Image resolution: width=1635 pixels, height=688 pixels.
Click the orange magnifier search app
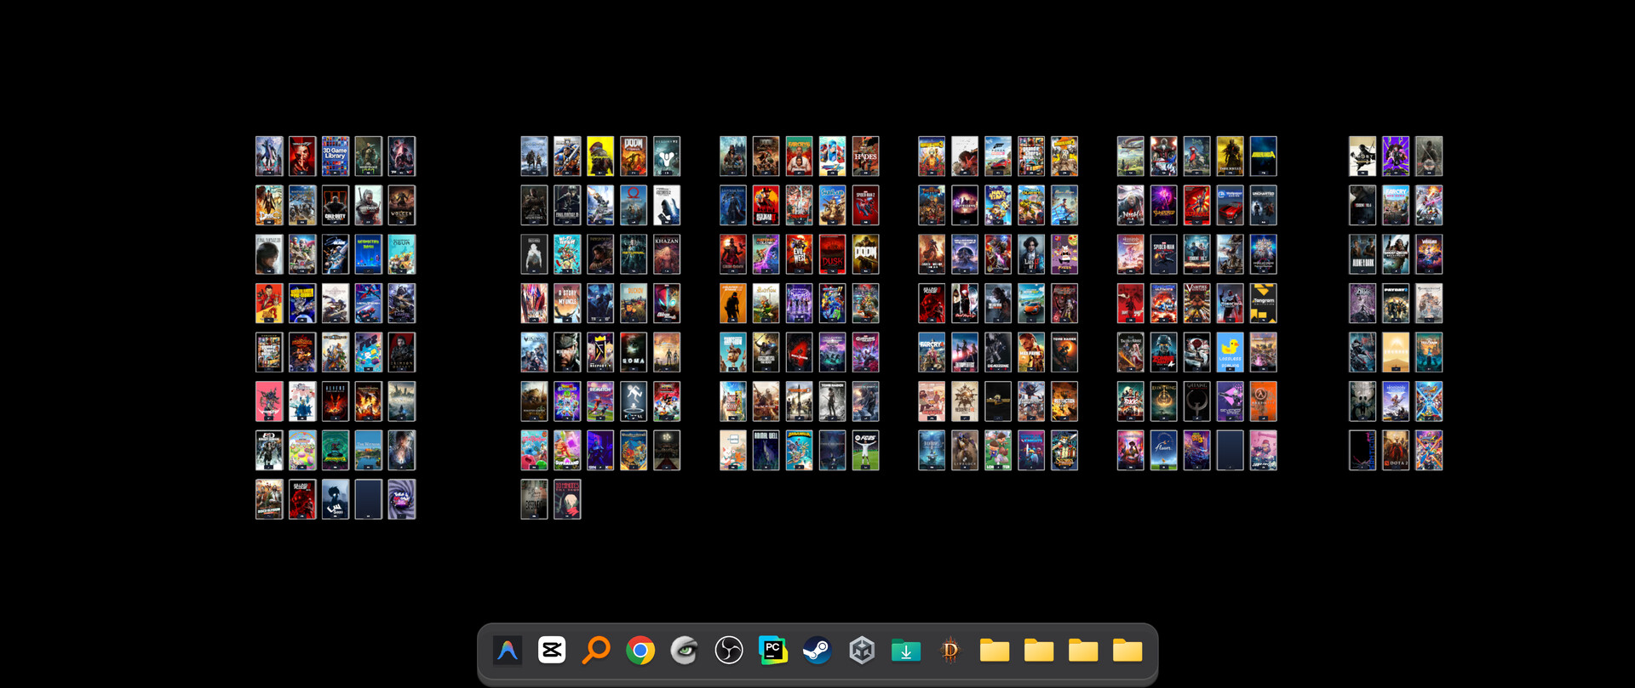coord(596,651)
